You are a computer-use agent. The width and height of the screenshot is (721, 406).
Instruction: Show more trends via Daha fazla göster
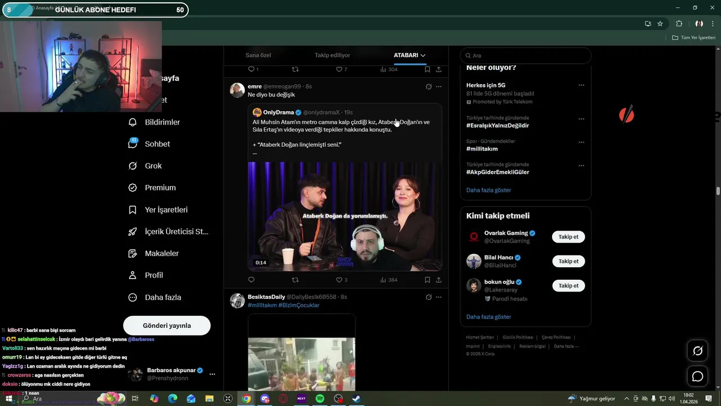[x=488, y=190]
